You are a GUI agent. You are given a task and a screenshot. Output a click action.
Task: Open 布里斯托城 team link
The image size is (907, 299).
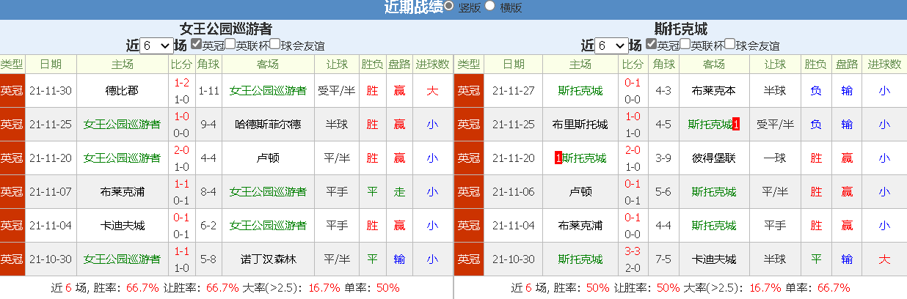point(580,125)
